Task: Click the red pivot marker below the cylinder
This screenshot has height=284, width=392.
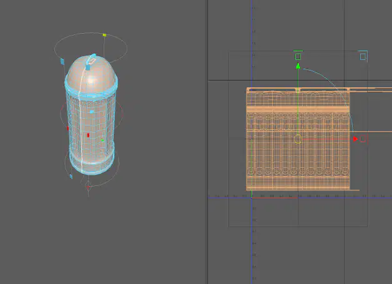Action: coord(88,187)
